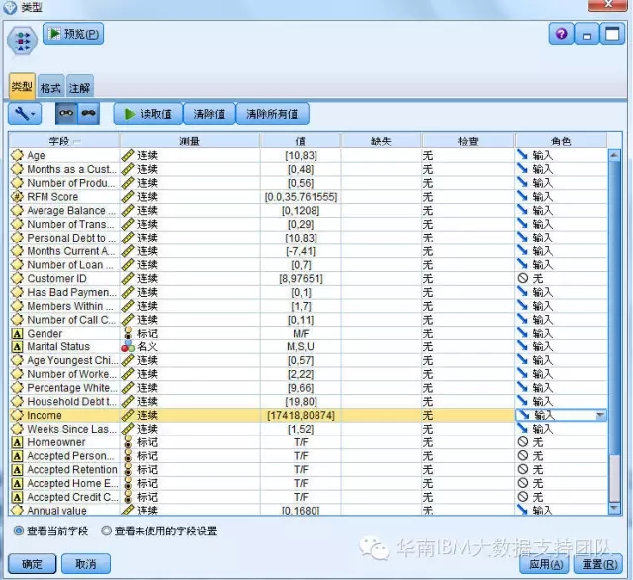Click the Income continuous ruler icon
The height and width of the screenshot is (580, 633).
click(x=128, y=415)
